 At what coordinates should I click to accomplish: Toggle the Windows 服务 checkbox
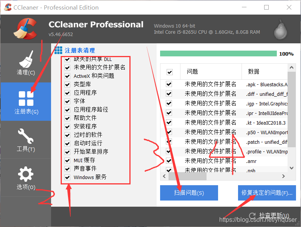tap(68, 177)
